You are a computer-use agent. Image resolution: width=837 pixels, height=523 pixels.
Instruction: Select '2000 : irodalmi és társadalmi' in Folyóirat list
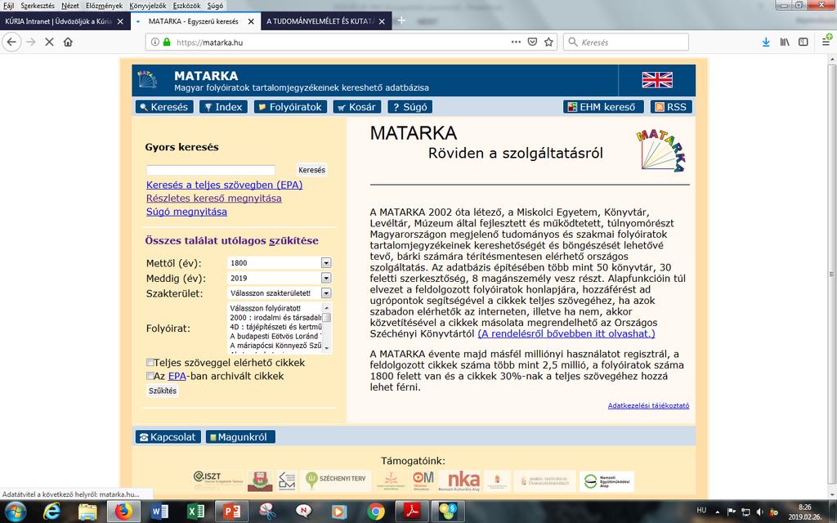click(x=275, y=318)
